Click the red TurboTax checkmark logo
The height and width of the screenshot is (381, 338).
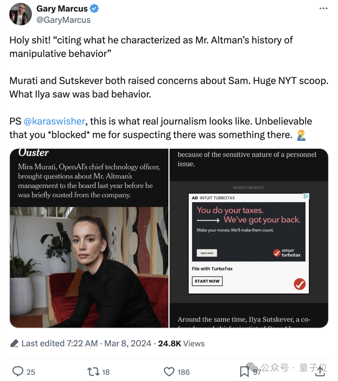(300, 284)
